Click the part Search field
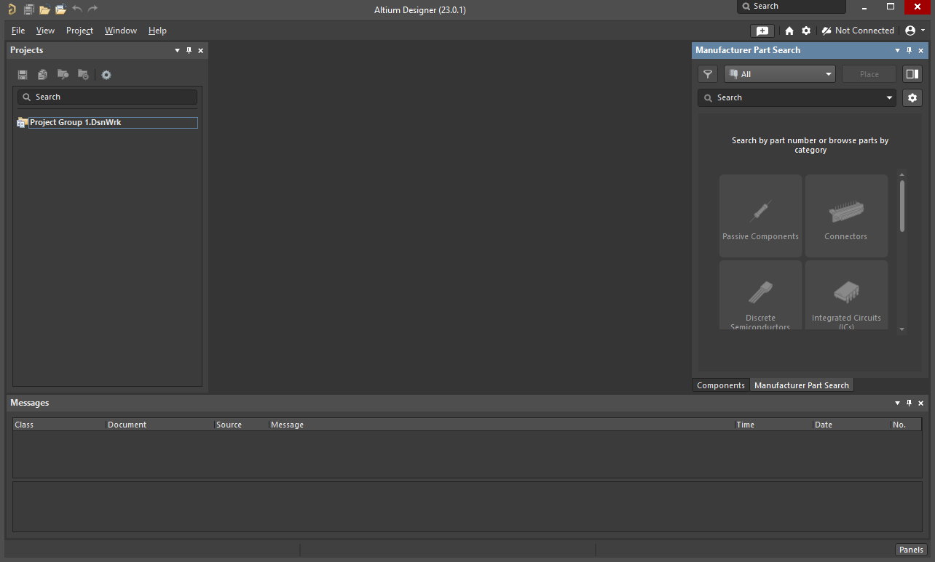The width and height of the screenshot is (935, 562). point(797,97)
